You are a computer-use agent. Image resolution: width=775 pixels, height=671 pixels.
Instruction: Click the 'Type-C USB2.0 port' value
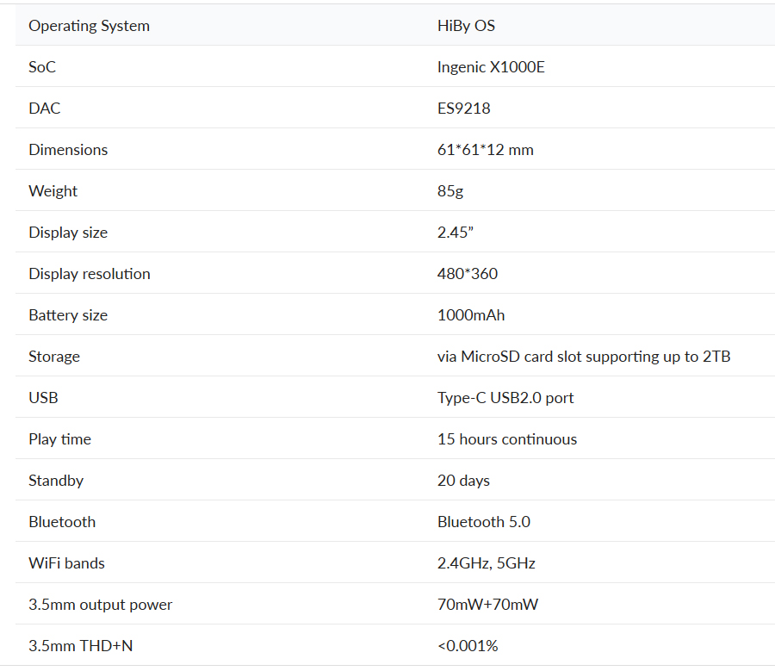tap(505, 398)
